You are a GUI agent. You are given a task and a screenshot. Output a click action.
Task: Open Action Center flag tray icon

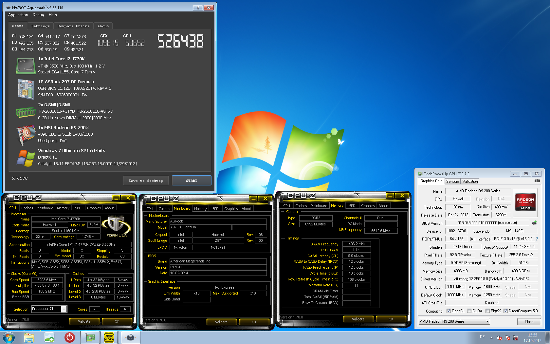(507, 338)
